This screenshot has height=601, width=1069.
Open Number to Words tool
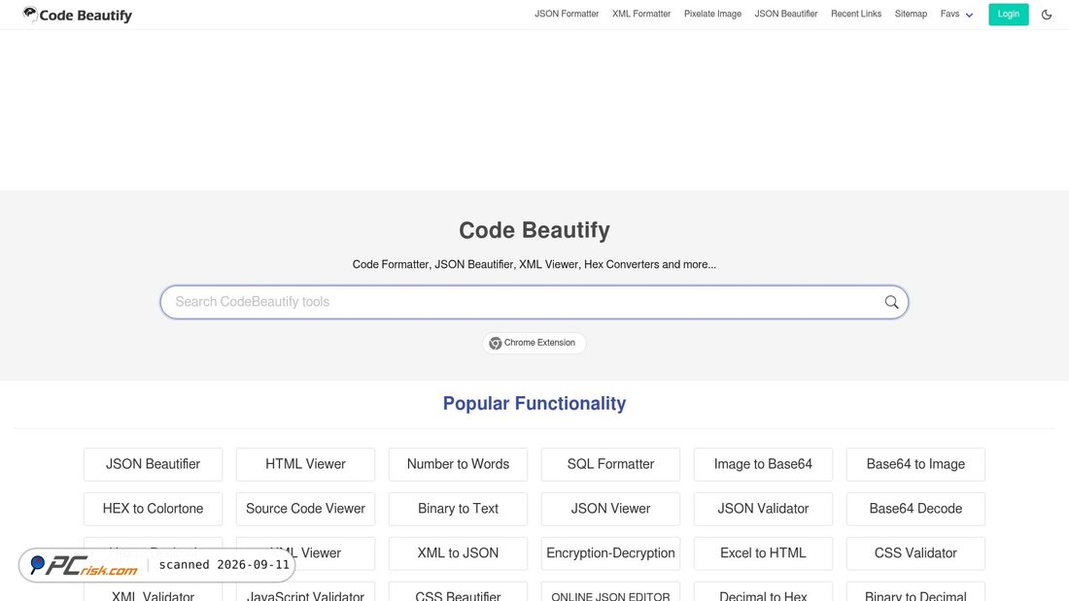[458, 464]
